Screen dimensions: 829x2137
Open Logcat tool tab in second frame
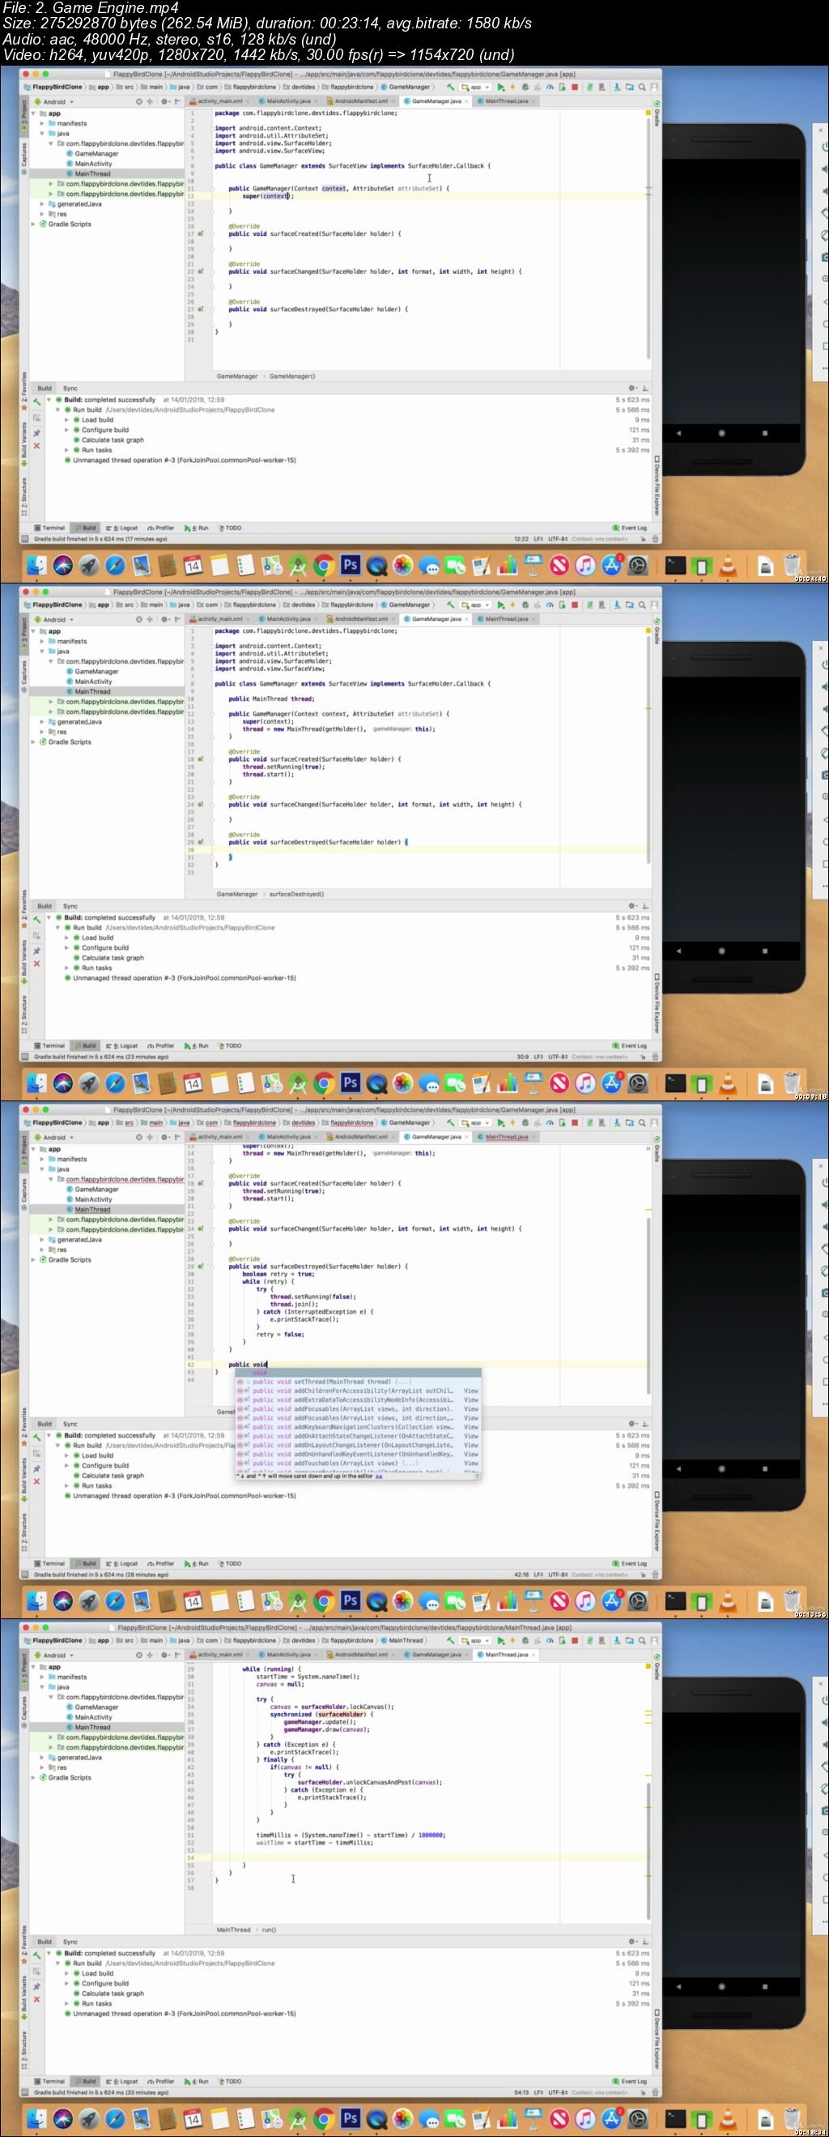(125, 1045)
